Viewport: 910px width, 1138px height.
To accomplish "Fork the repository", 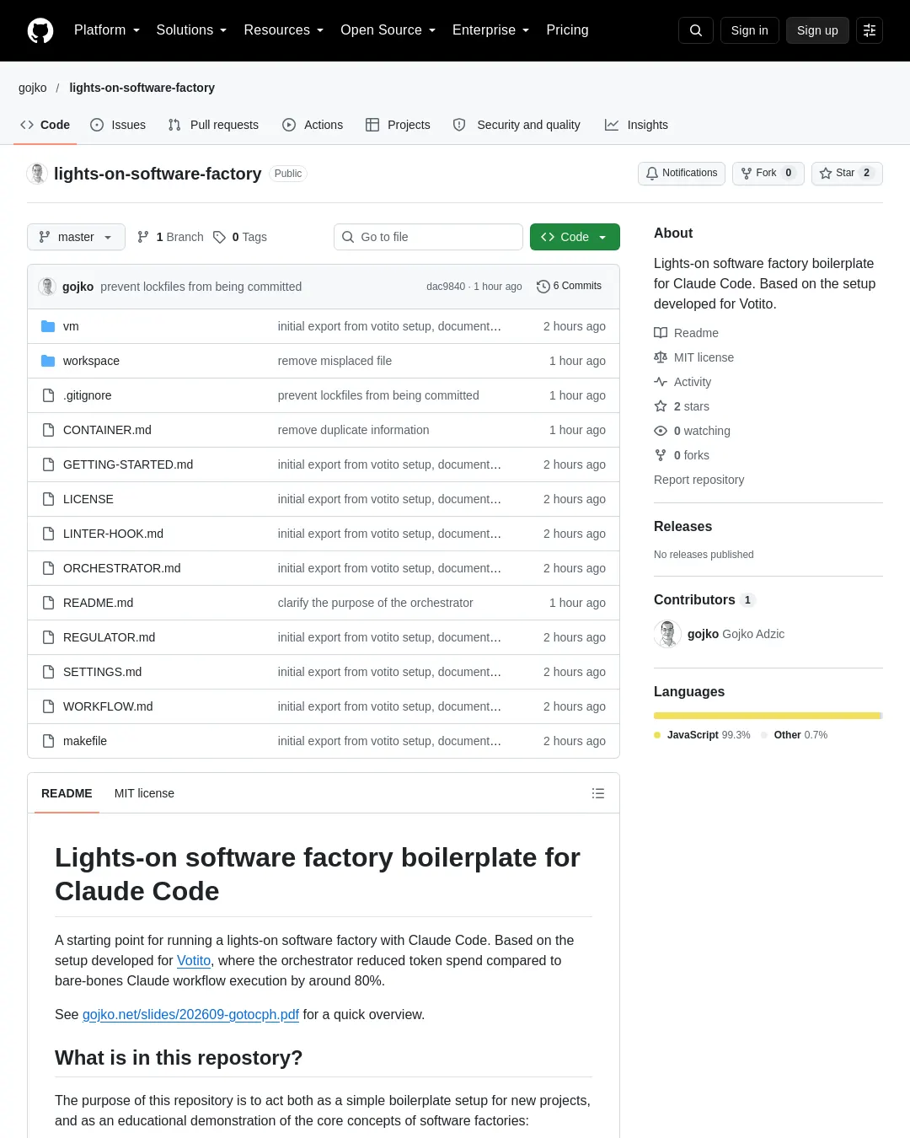I will pos(768,173).
